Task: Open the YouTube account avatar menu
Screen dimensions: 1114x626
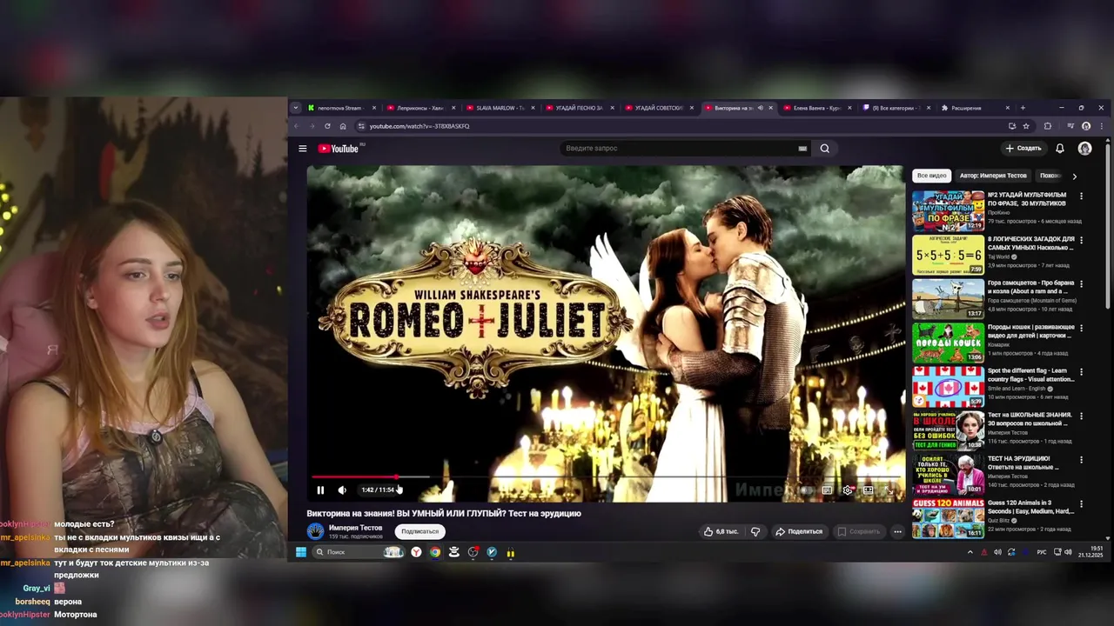Action: 1084,149
